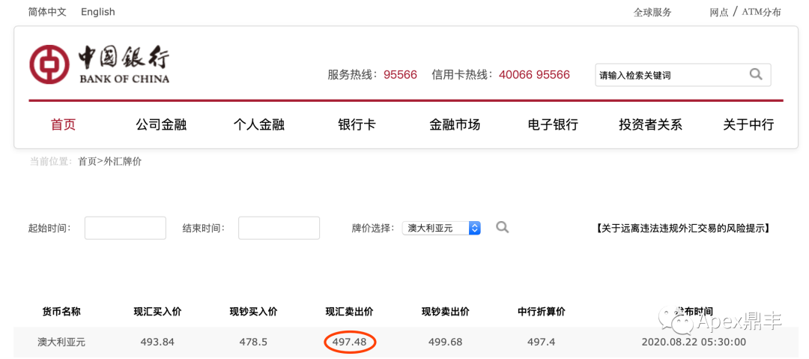The width and height of the screenshot is (809, 359).
Task: Click the 全球服务 link
Action: (652, 13)
